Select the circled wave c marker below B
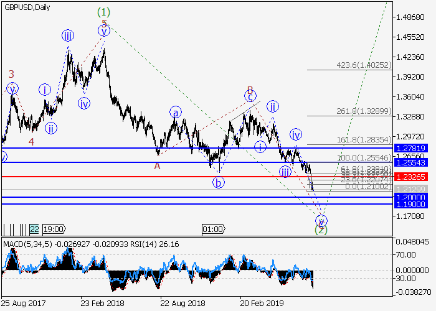This screenshot has width=436, height=311. pos(250,96)
